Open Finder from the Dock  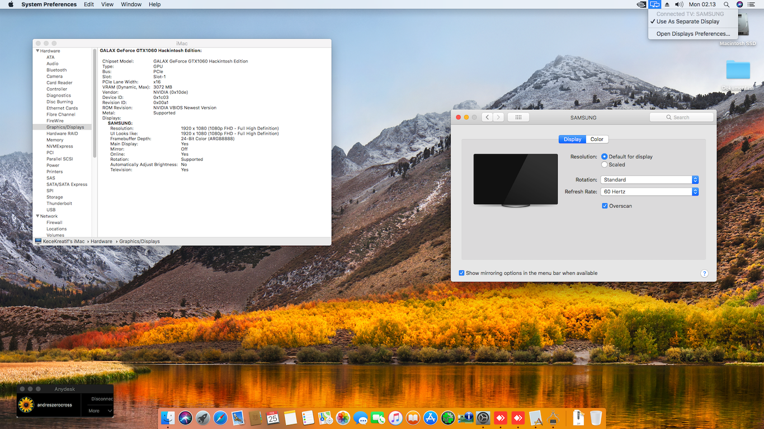(x=168, y=418)
